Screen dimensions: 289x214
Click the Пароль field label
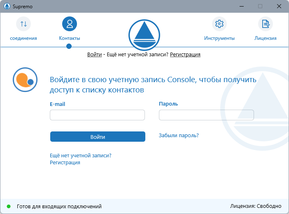[x=168, y=104]
